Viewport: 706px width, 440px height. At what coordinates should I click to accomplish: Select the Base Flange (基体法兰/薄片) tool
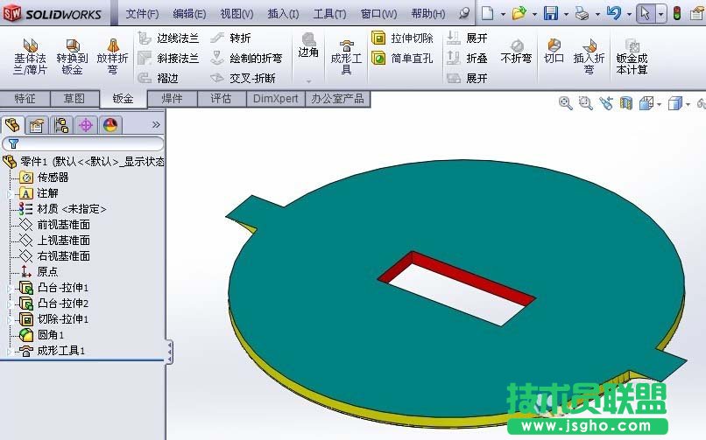click(30, 56)
